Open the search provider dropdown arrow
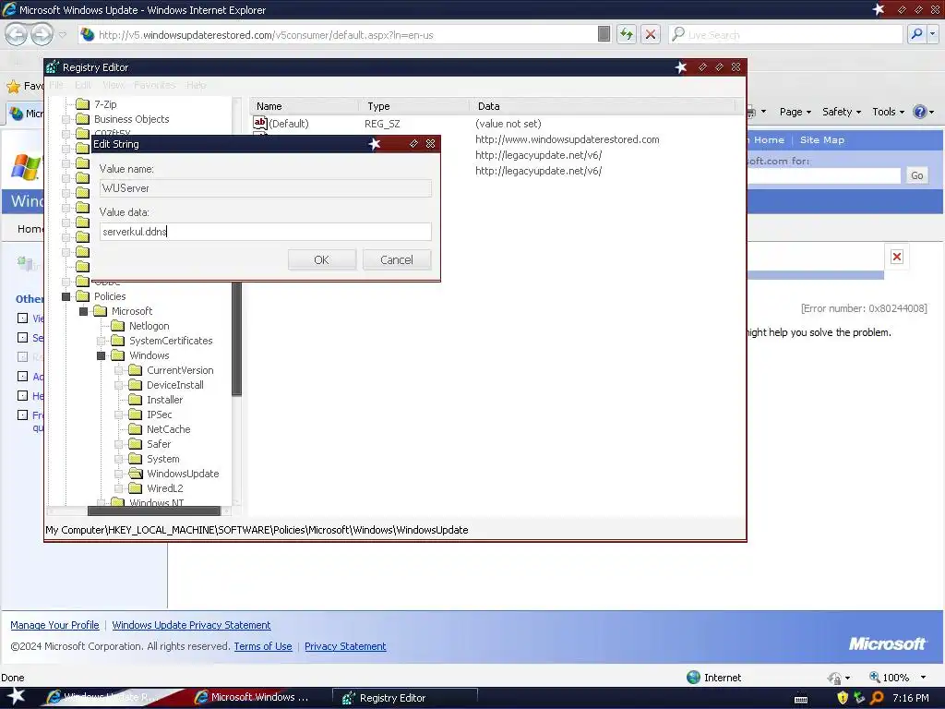This screenshot has width=945, height=709. (933, 34)
